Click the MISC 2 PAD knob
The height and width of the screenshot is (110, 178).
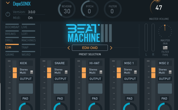tap(165, 107)
